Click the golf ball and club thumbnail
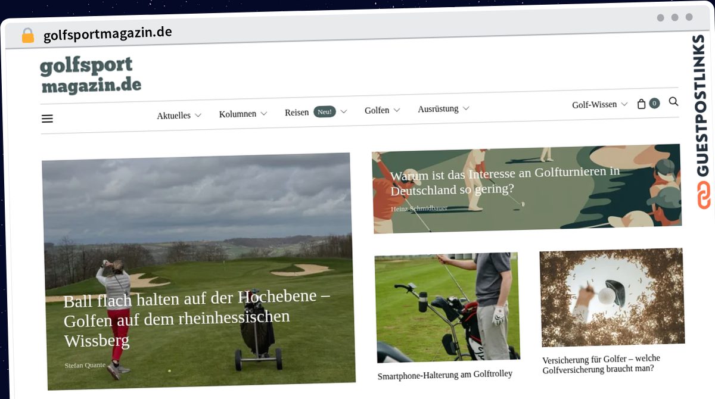The height and width of the screenshot is (399, 715). coord(612,297)
